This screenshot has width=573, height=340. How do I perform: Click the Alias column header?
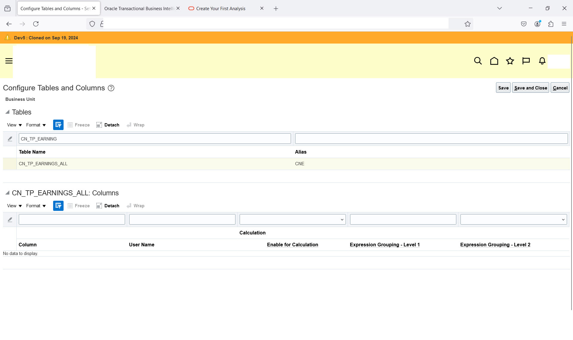[301, 152]
